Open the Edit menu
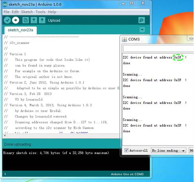Screen dimensions: 194x182 [x=15, y=12]
